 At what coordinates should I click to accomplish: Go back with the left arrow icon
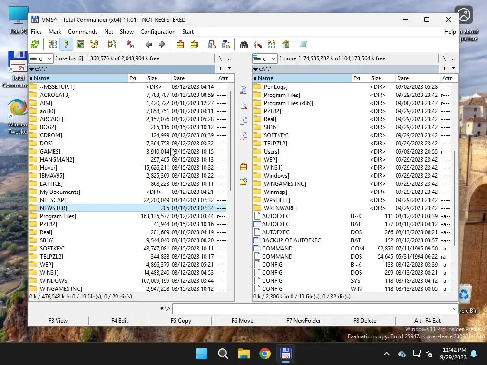pyautogui.click(x=148, y=44)
